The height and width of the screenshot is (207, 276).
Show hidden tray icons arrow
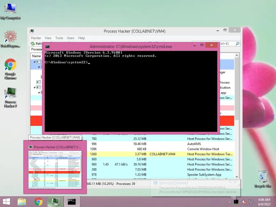pos(229,202)
